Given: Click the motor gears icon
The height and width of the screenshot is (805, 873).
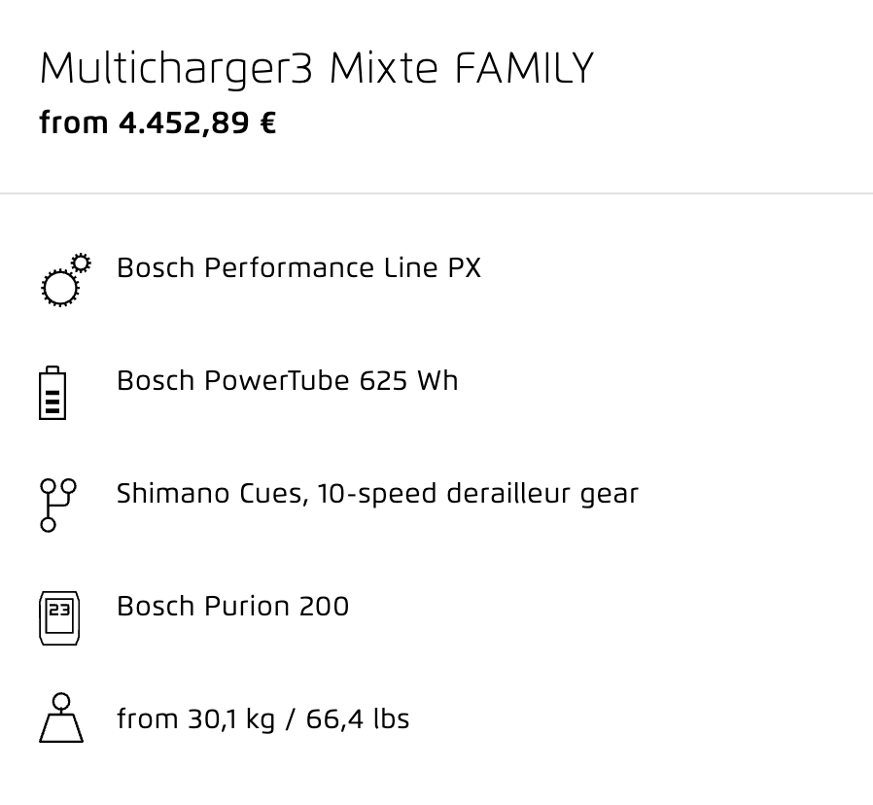Looking at the screenshot, I should pyautogui.click(x=66, y=279).
